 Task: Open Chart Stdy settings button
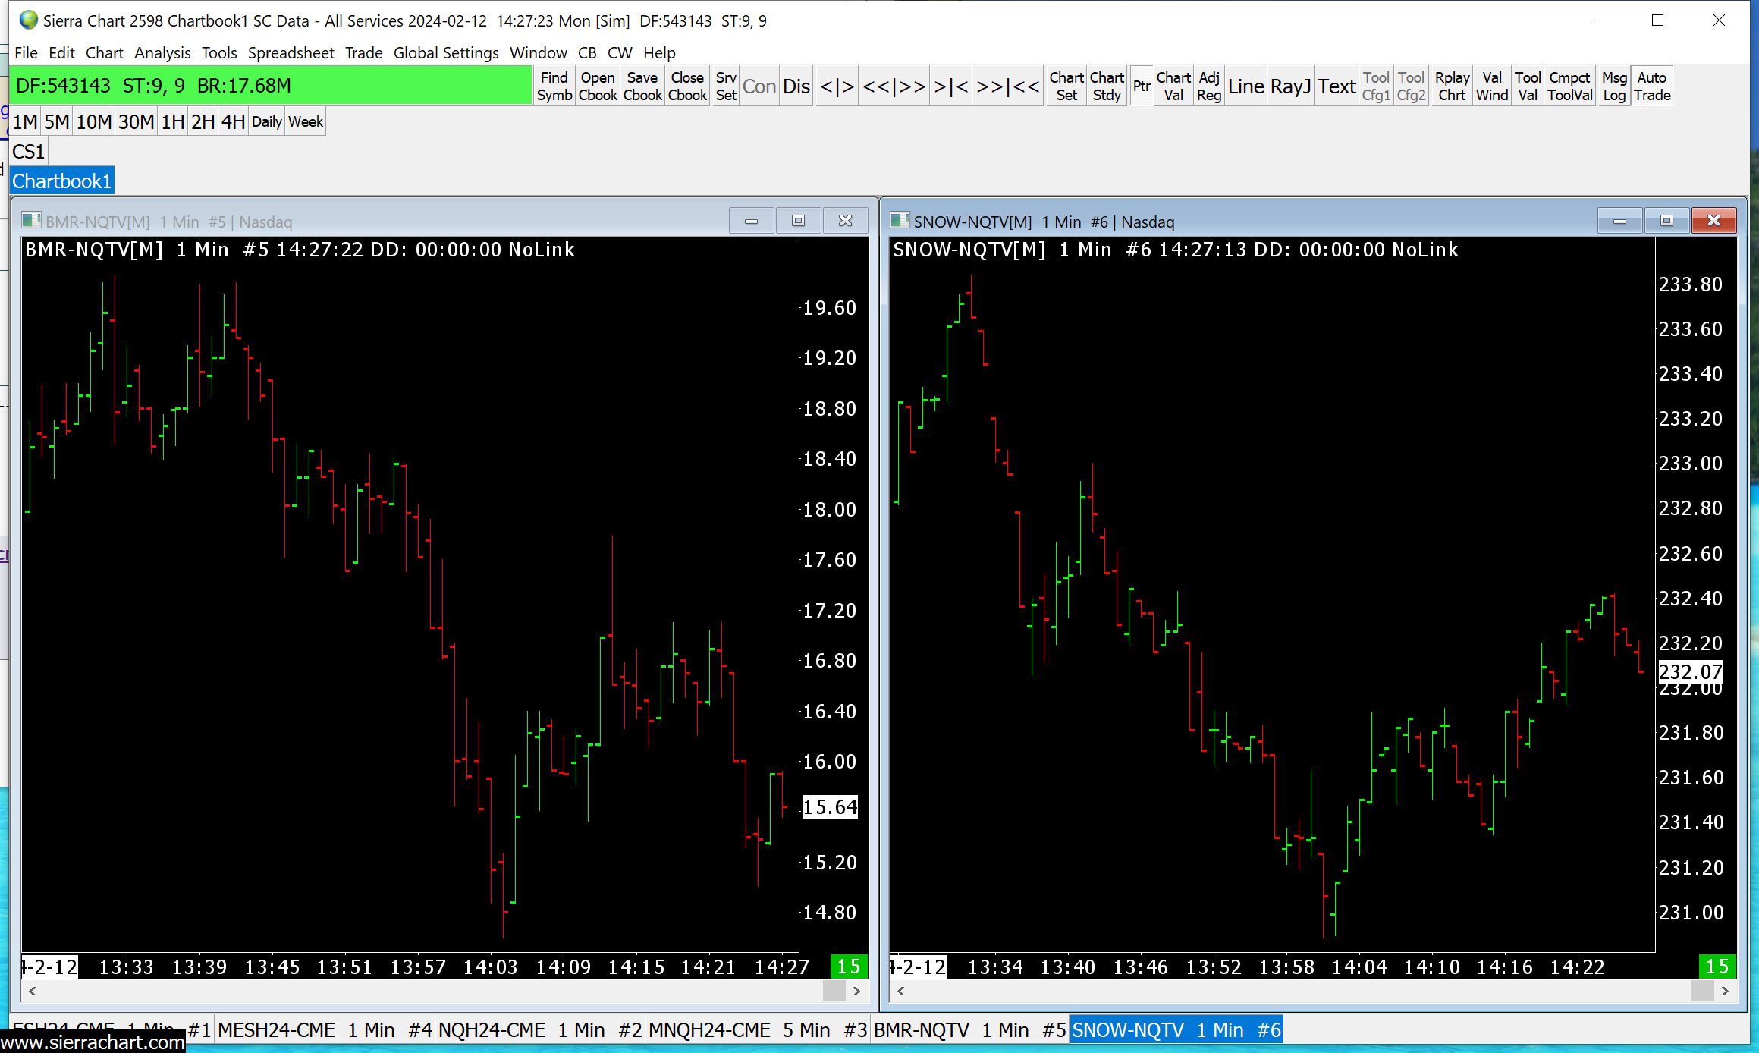tap(1106, 86)
